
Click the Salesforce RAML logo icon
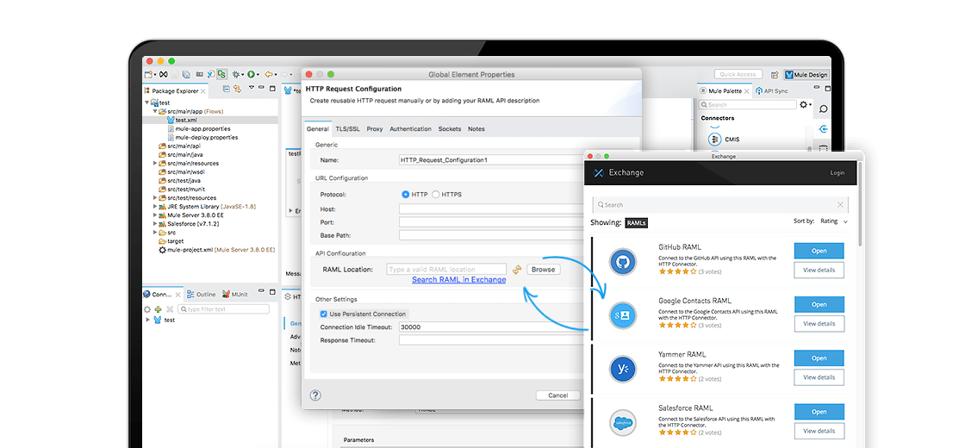(x=622, y=423)
